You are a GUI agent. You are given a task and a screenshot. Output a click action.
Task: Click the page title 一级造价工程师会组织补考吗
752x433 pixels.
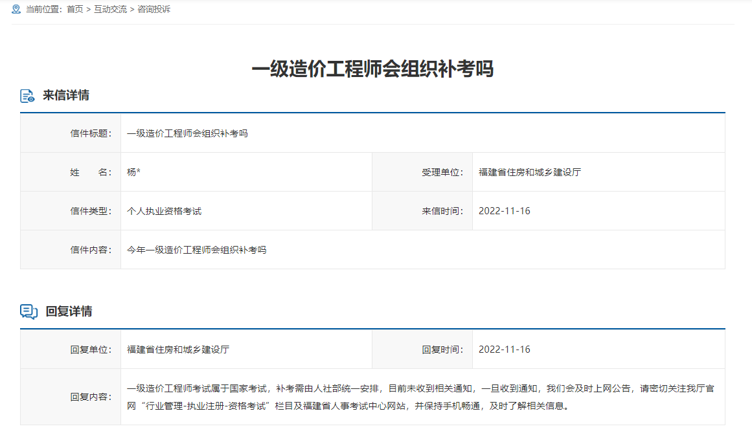[x=372, y=69]
